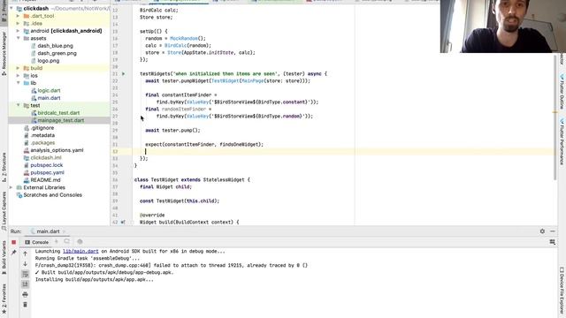The width and height of the screenshot is (566, 318).
Task: Select the .packages file
Action: 42,143
